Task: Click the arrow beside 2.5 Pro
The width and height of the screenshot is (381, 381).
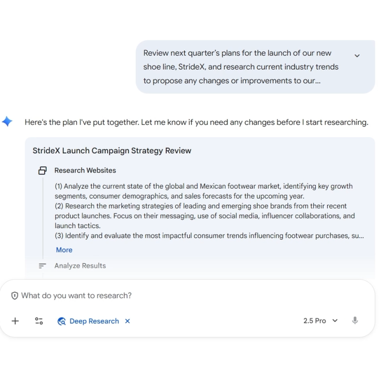Action: click(335, 321)
